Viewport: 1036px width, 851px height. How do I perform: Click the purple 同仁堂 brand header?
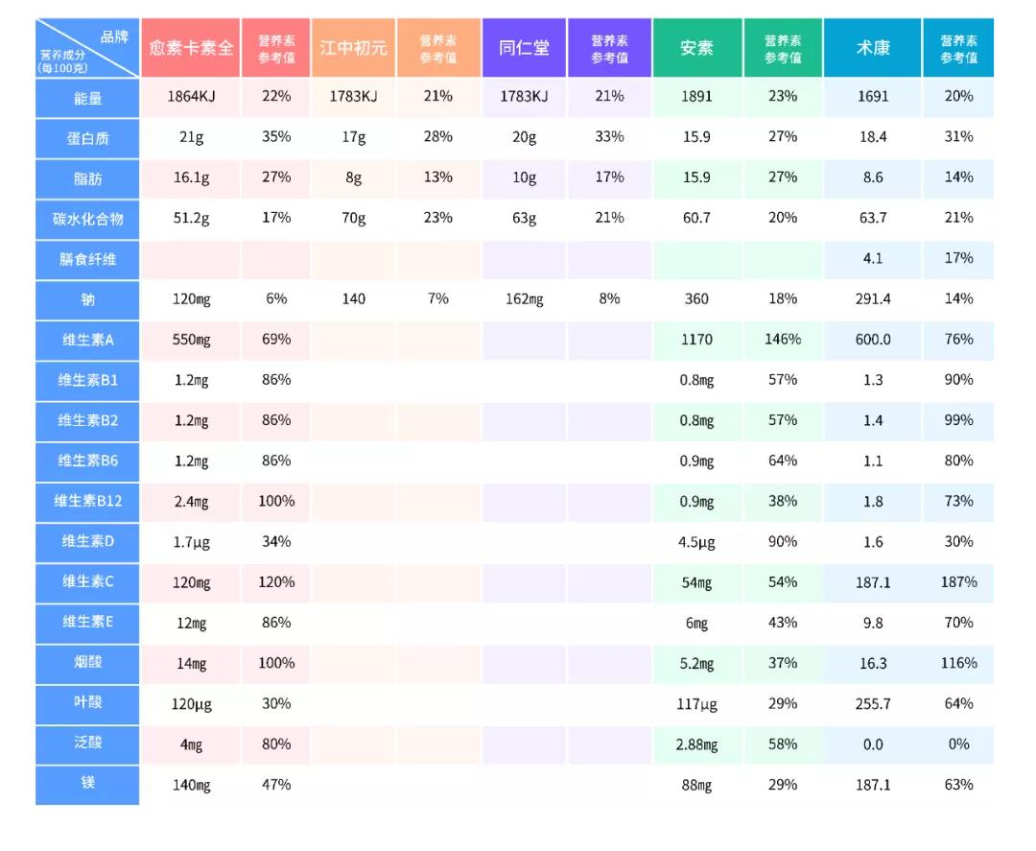coord(524,48)
